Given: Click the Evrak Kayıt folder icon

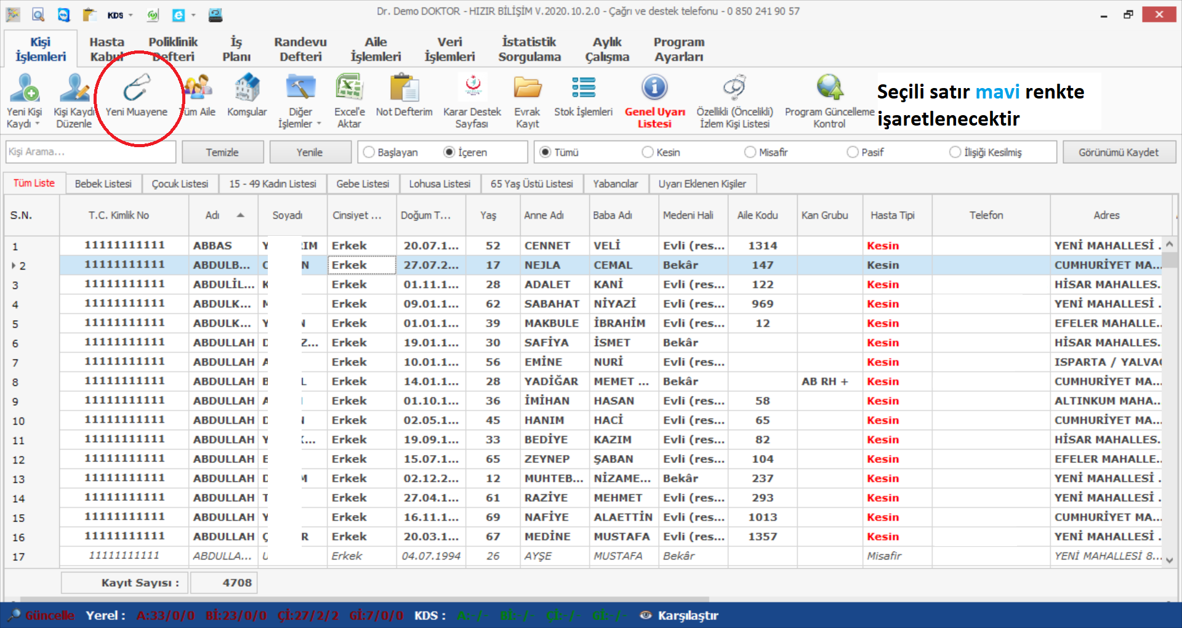Looking at the screenshot, I should click(527, 88).
